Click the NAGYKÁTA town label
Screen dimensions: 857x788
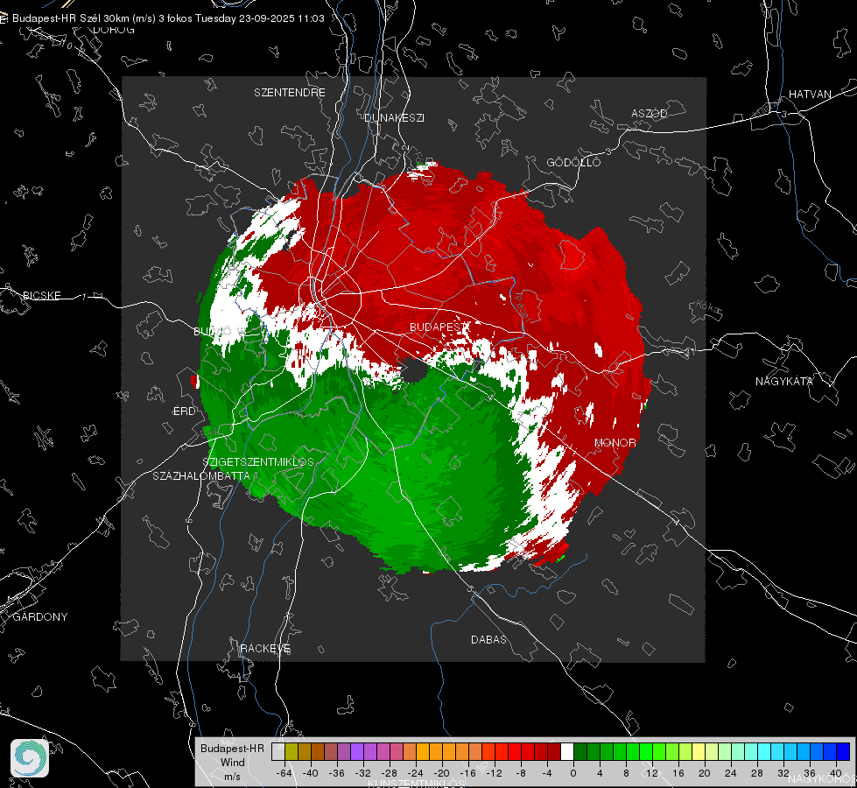[784, 381]
